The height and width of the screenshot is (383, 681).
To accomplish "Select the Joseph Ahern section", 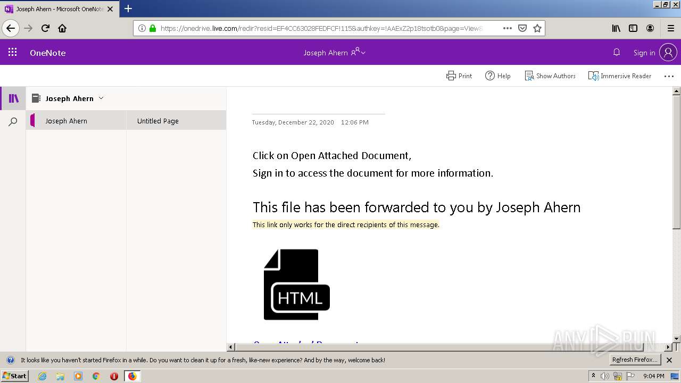I will [x=76, y=121].
